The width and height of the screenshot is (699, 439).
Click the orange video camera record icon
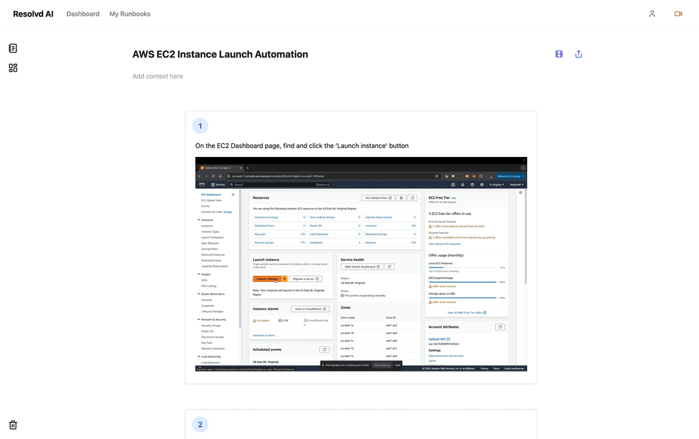click(678, 14)
